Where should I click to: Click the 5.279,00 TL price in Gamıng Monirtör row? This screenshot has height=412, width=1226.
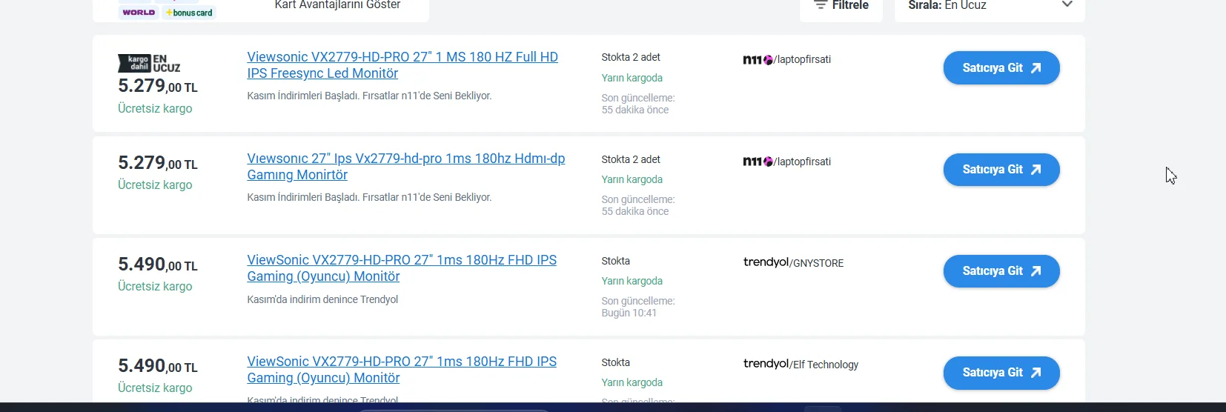tap(158, 163)
